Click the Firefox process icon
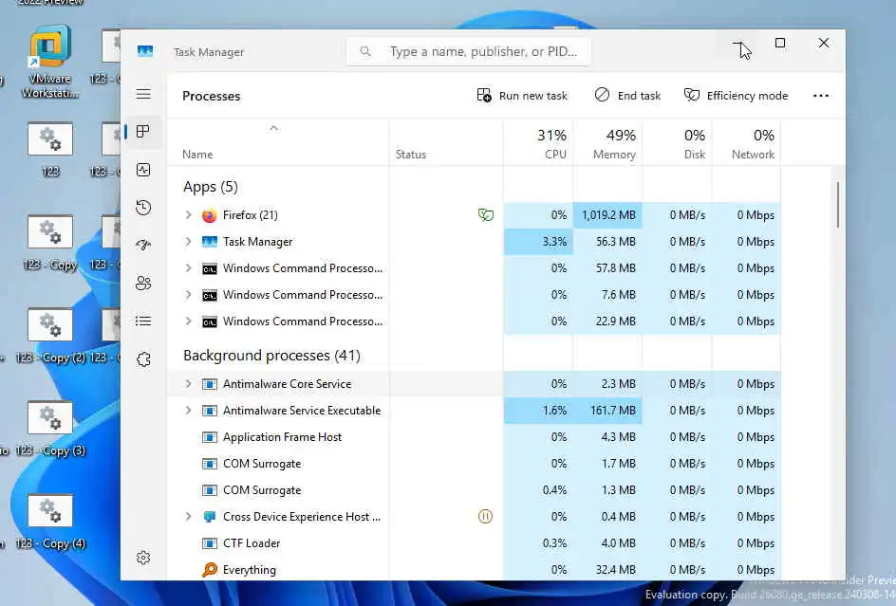This screenshot has height=606, width=896. 209,215
